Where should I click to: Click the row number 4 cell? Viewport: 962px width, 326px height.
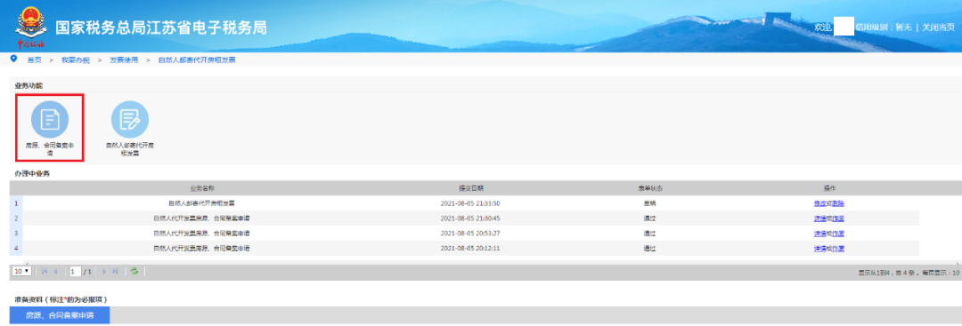point(16,249)
